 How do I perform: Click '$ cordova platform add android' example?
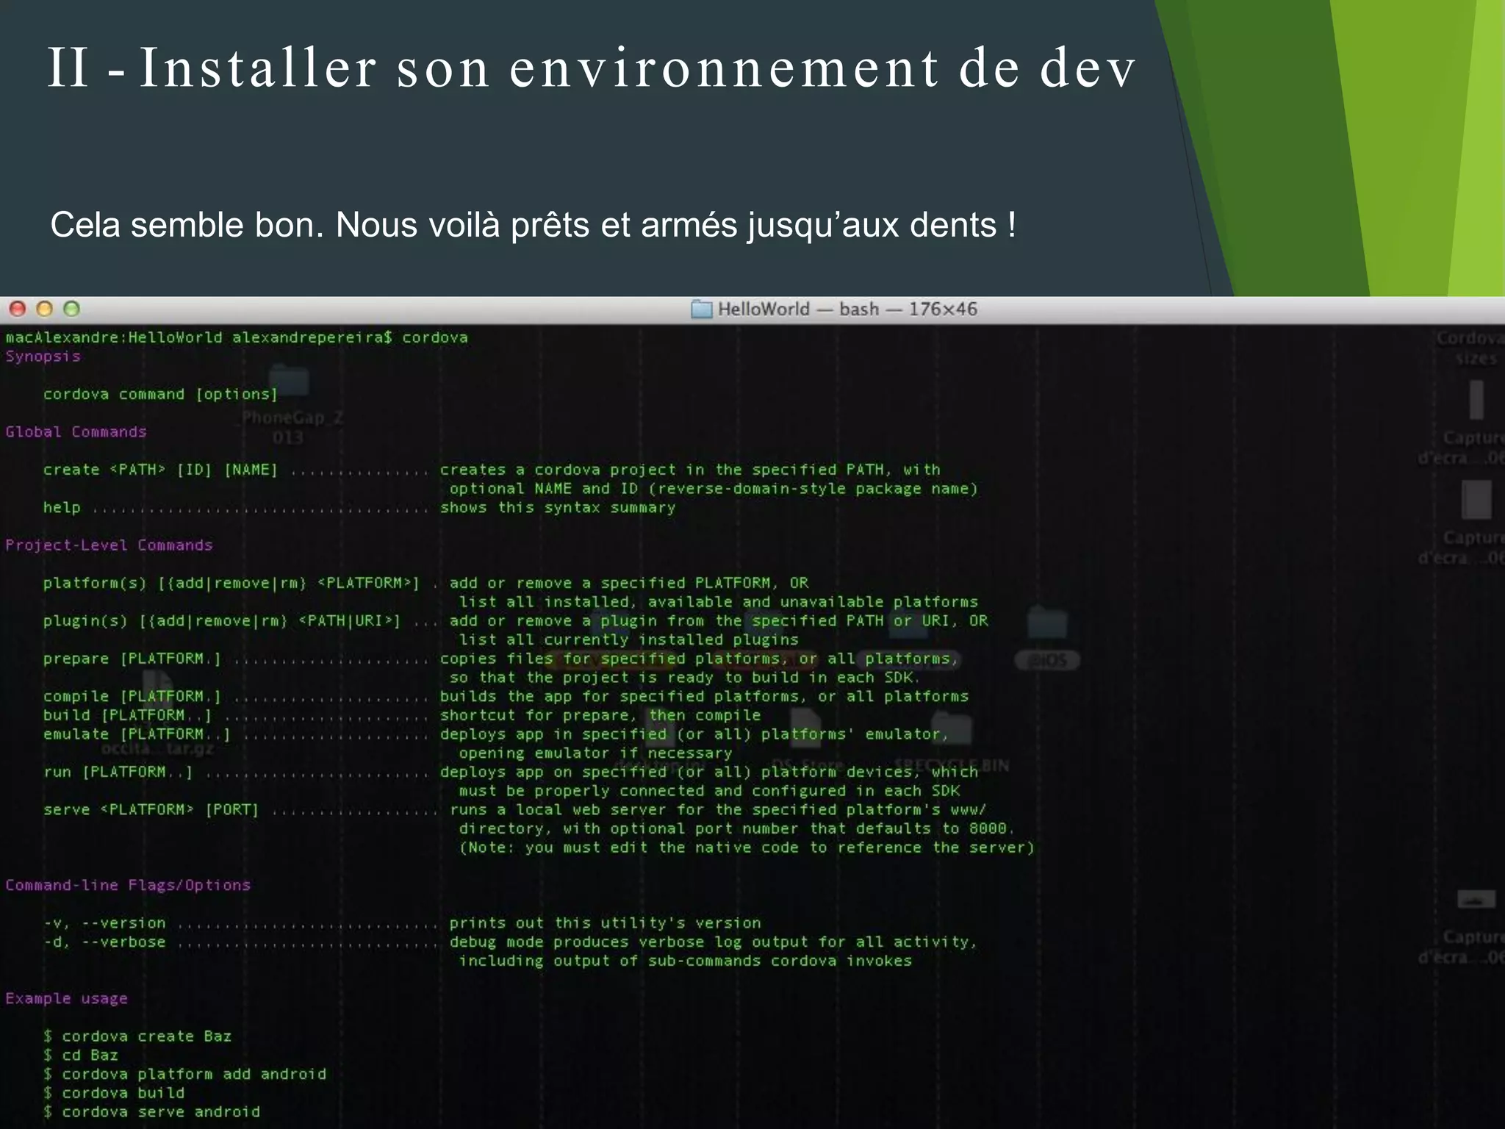point(184,1074)
